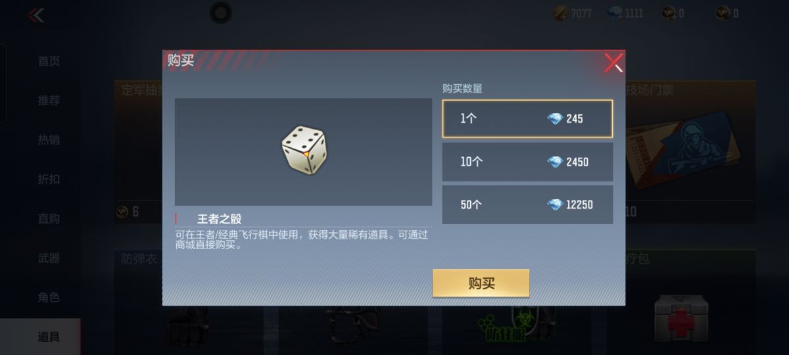Select the 10个 quantity option
The image size is (789, 355).
(527, 162)
